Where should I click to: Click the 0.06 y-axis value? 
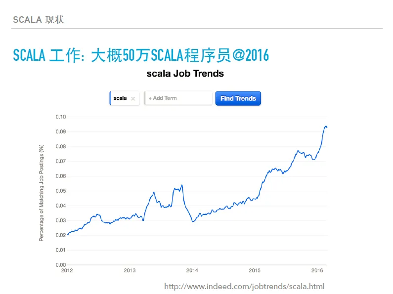point(61,176)
